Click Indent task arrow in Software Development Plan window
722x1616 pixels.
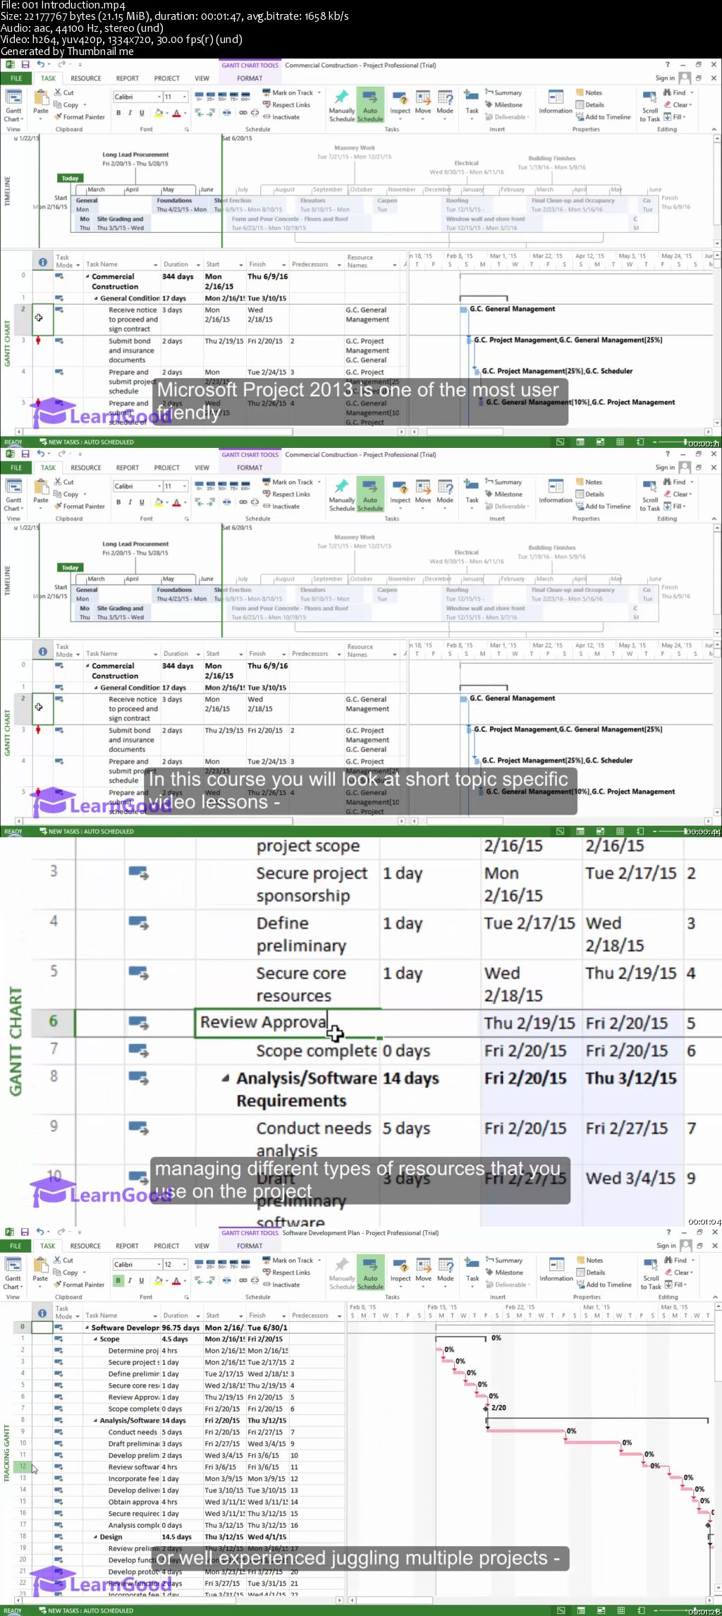click(x=210, y=1280)
